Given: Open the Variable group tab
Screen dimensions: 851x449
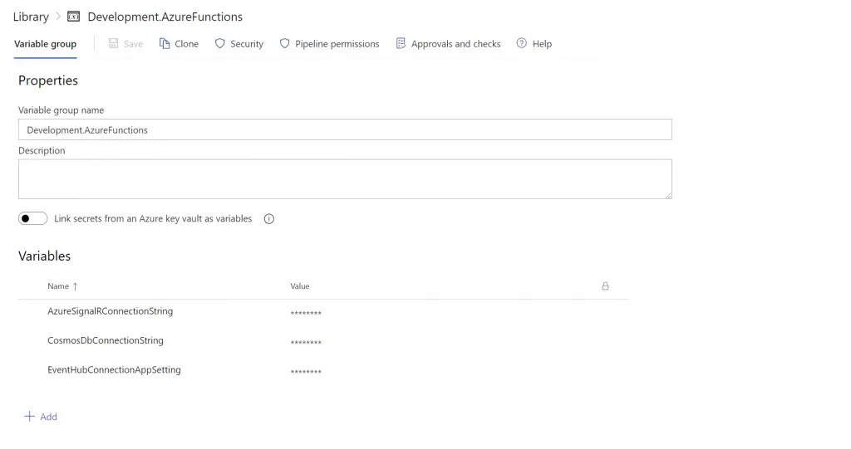Looking at the screenshot, I should pos(45,44).
